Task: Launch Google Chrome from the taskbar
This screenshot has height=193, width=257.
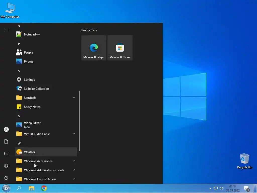Action: pyautogui.click(x=44, y=188)
